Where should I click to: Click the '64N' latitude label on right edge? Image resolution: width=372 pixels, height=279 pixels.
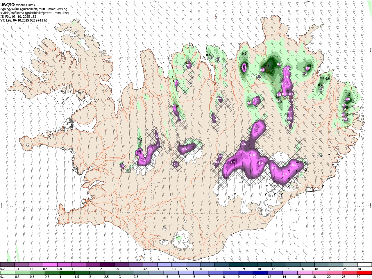tap(371, 205)
